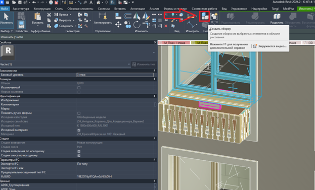Toggle the Исключенный checkbox

point(79,88)
